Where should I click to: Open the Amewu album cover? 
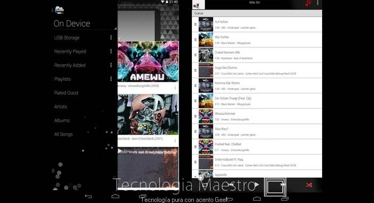148,61
